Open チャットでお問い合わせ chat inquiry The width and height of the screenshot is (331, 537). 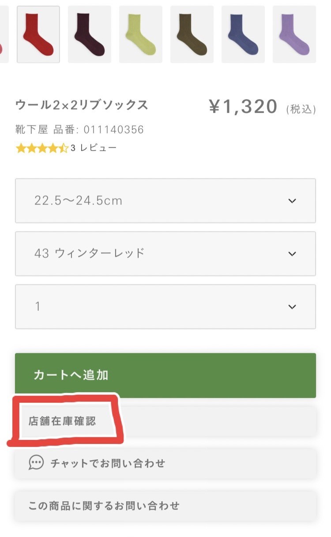pos(165,463)
